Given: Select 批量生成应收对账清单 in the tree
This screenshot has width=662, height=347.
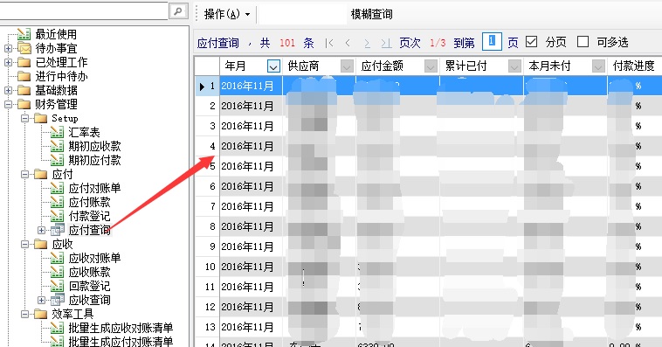Looking at the screenshot, I should coord(121,328).
